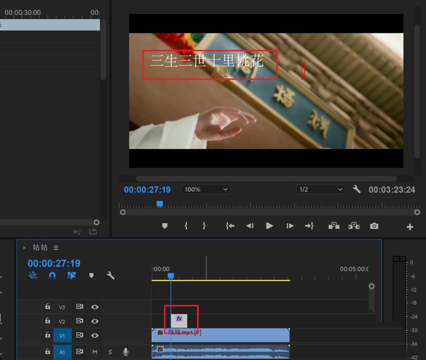This screenshot has height=360, width=426.
Task: Open the 1/2 playback resolution dropdown
Action: pyautogui.click(x=321, y=190)
